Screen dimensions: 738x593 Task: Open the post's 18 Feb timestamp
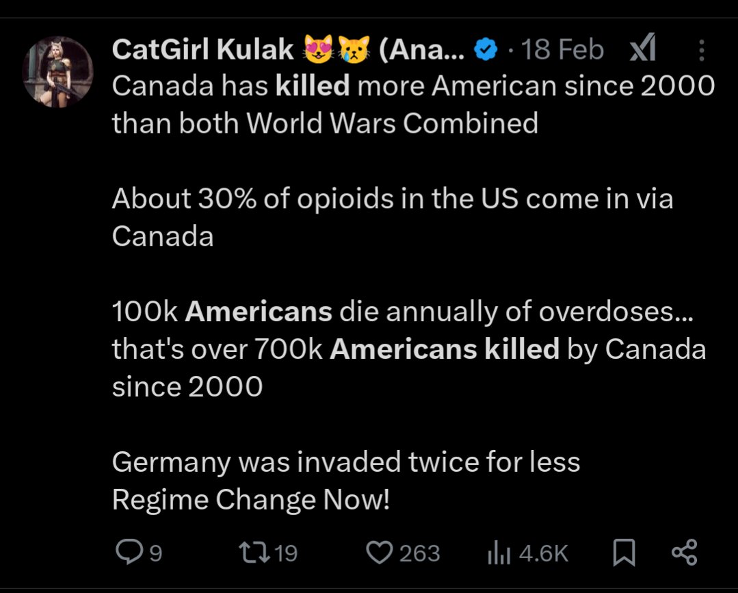(x=562, y=49)
